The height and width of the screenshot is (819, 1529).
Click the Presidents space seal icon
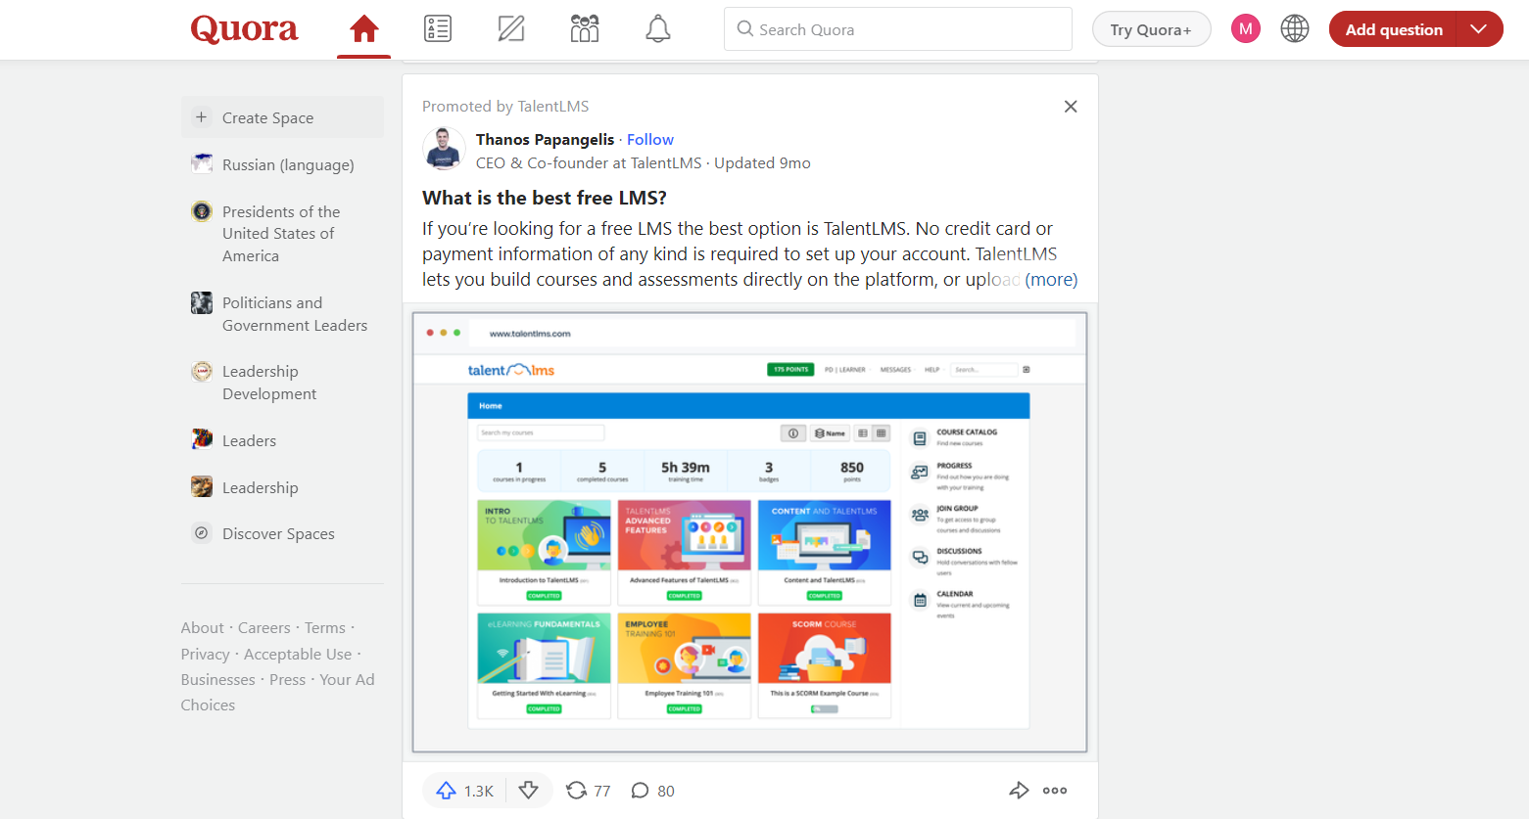click(202, 210)
